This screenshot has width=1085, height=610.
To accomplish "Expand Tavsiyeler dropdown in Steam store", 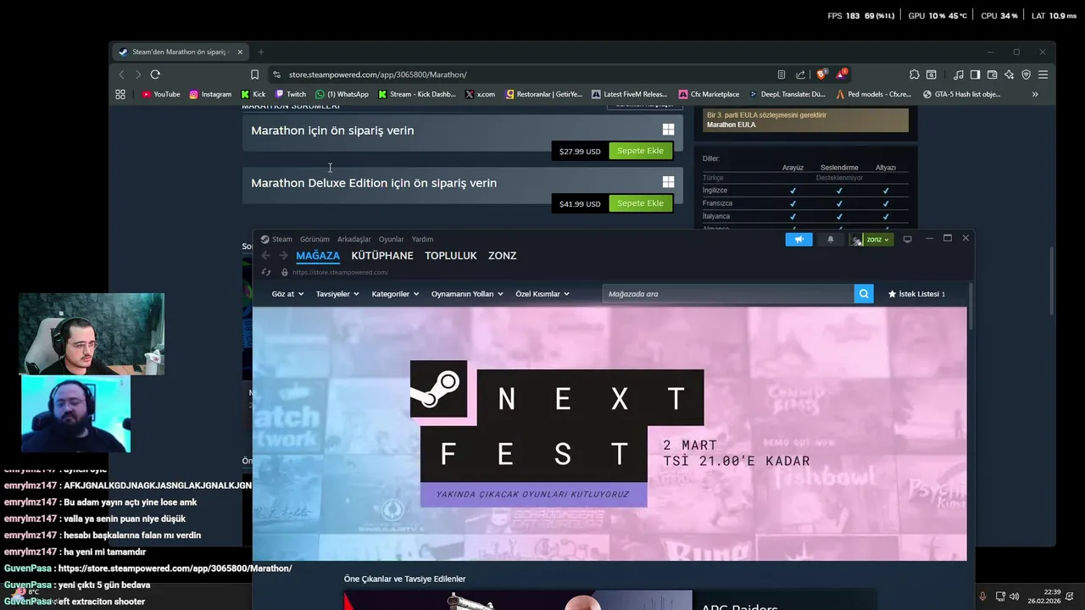I will coord(337,294).
